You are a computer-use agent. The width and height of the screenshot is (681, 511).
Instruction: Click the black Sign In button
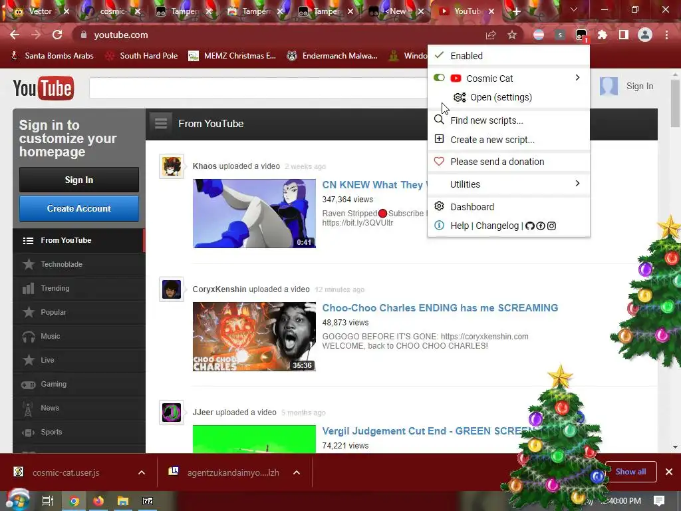coord(79,180)
